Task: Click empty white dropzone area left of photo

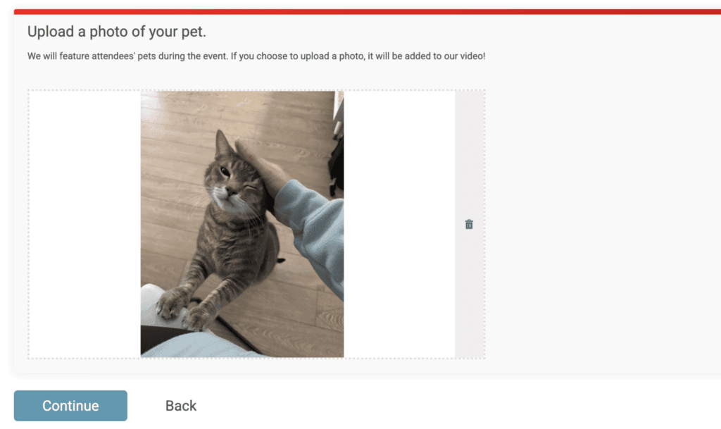Action: 84,224
